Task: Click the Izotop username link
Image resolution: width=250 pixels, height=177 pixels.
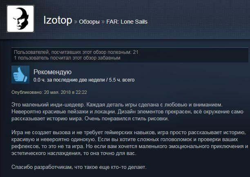Action: [x=58, y=20]
